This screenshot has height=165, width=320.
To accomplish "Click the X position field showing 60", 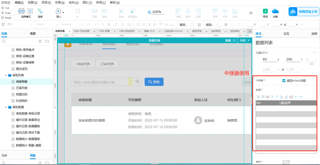I will point(270,59).
